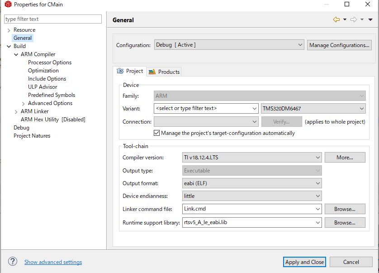Collapse the ARM Compiler tree node
This screenshot has width=379, height=273.
coord(16,54)
